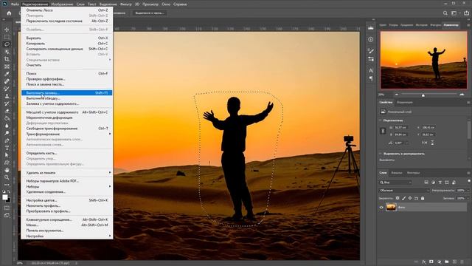Toggle the layer filter on/off switch
The width and height of the screenshot is (472, 266).
click(469, 181)
